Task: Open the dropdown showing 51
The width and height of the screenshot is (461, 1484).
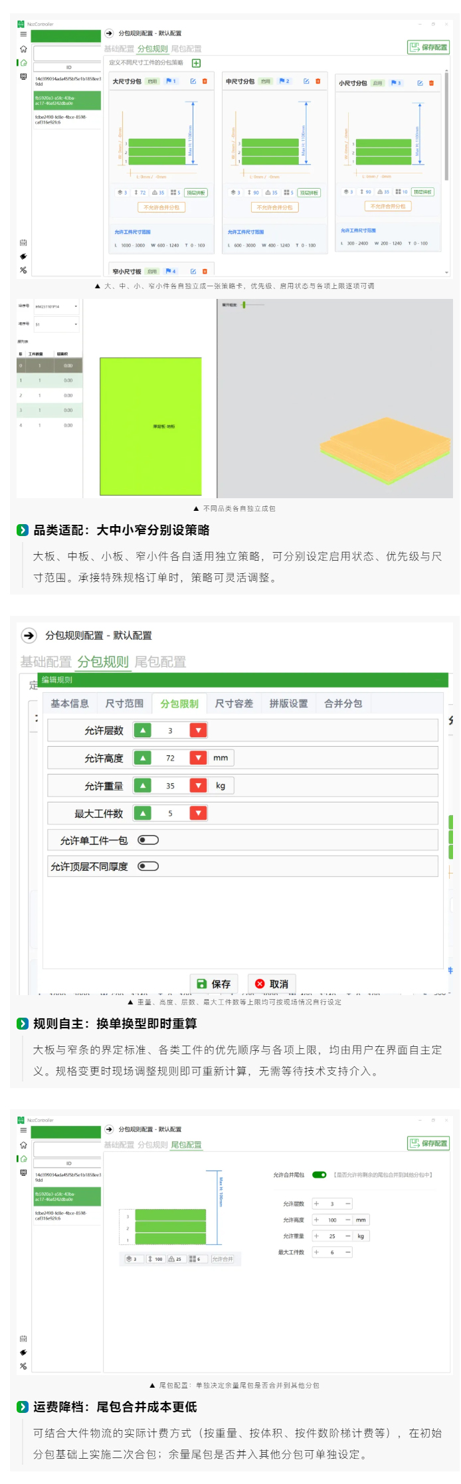Action: (56, 324)
